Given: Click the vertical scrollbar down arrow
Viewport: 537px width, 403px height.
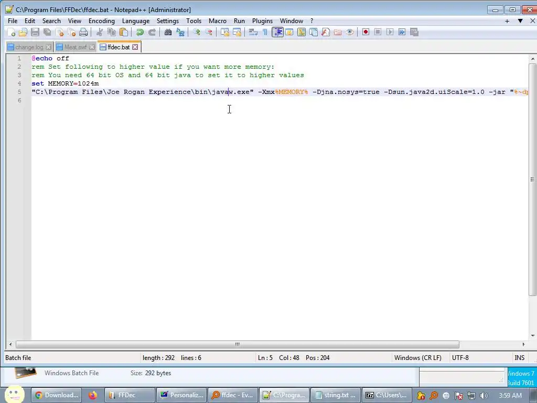Looking at the screenshot, I should pos(533,336).
